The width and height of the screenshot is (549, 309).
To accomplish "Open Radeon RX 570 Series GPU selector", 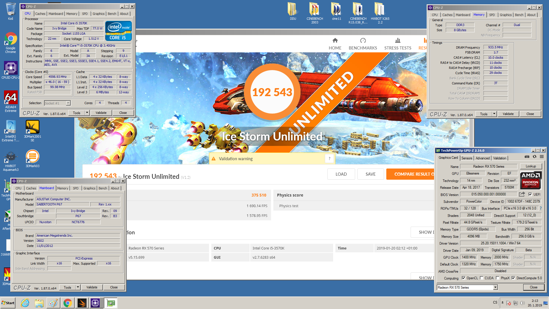I will [467, 288].
